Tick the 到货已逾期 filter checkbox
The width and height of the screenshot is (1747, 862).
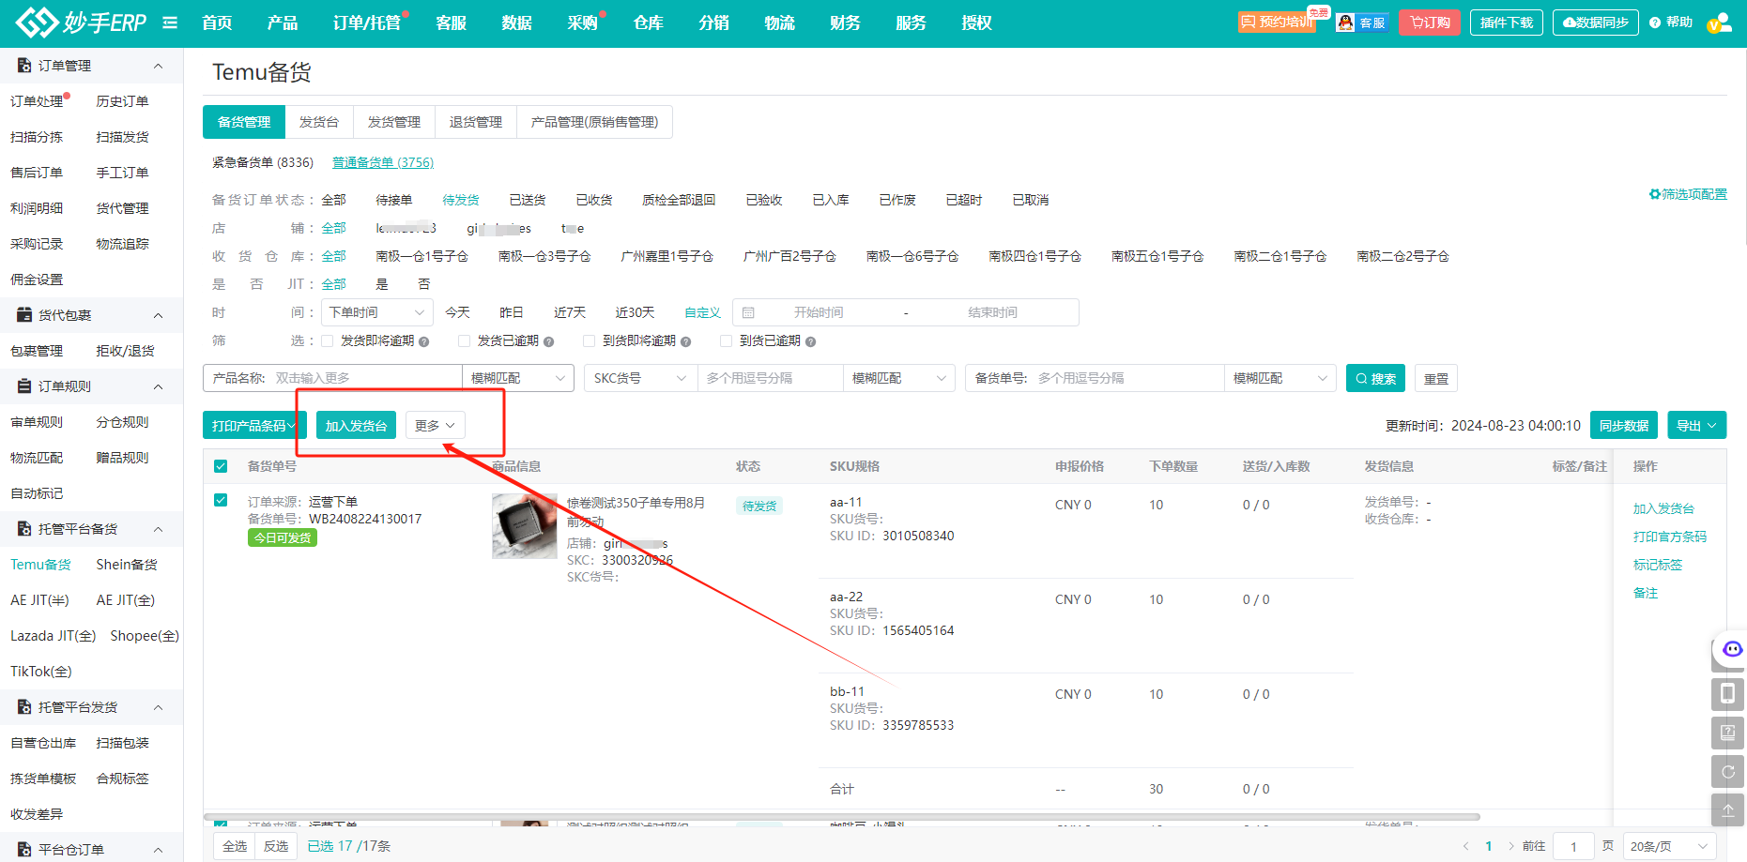(x=726, y=340)
